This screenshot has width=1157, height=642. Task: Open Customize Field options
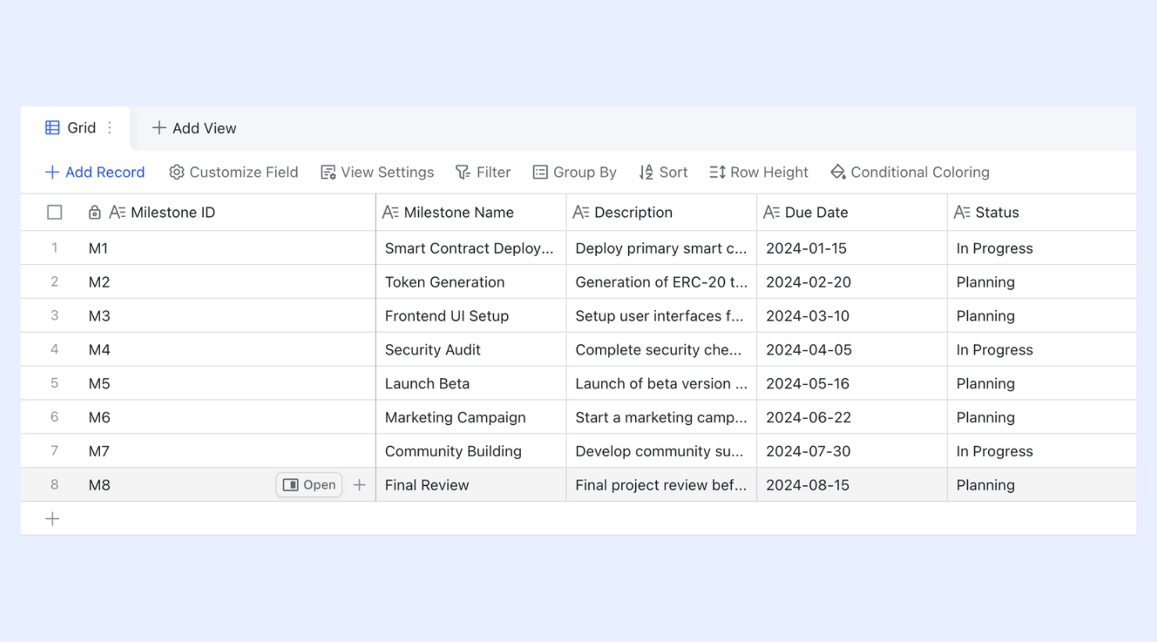click(234, 172)
